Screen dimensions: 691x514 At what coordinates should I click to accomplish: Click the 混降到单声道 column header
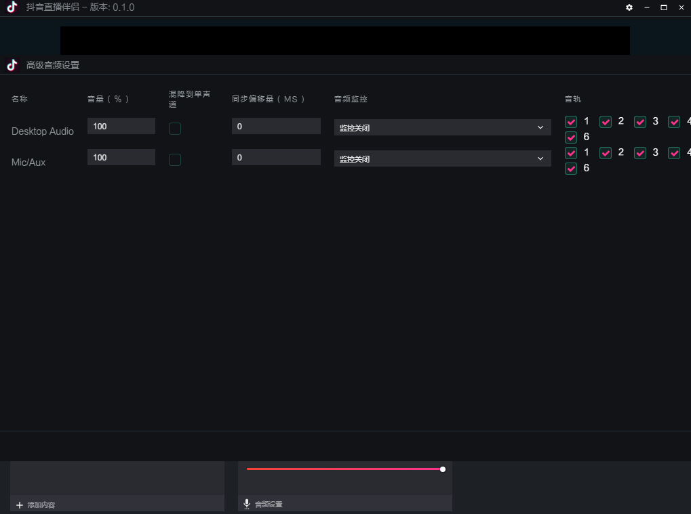[189, 99]
